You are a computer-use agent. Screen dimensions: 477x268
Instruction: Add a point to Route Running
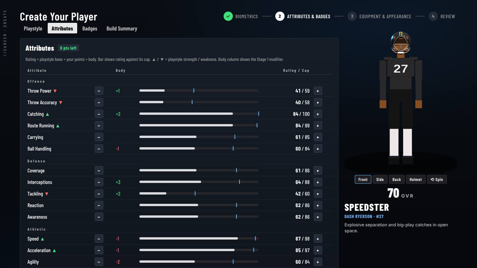(318, 125)
